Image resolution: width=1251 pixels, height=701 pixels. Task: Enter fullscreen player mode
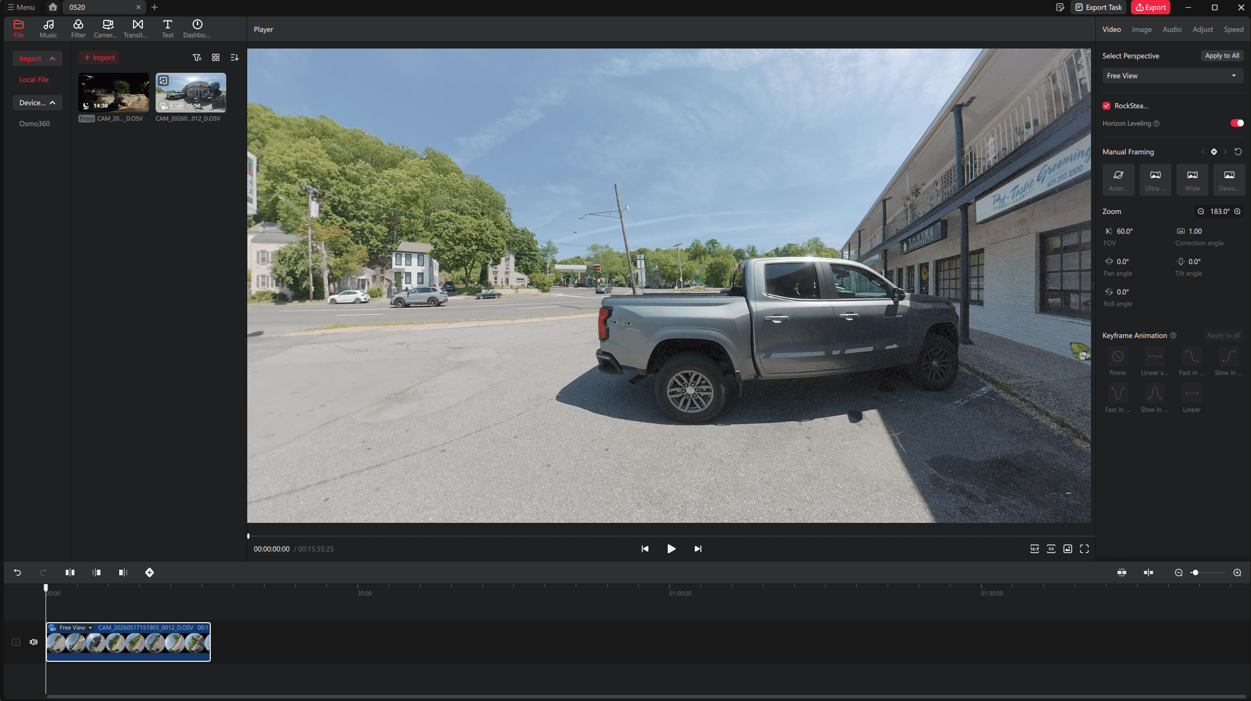click(1084, 549)
